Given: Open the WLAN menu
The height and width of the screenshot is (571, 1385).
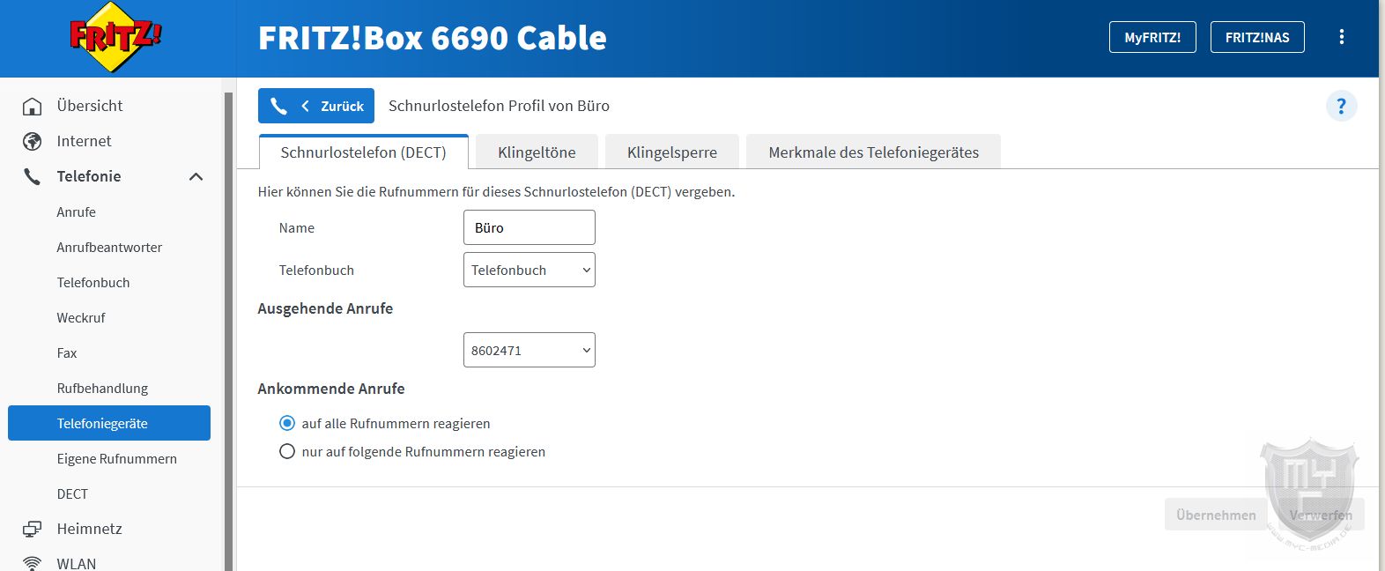Looking at the screenshot, I should (77, 562).
